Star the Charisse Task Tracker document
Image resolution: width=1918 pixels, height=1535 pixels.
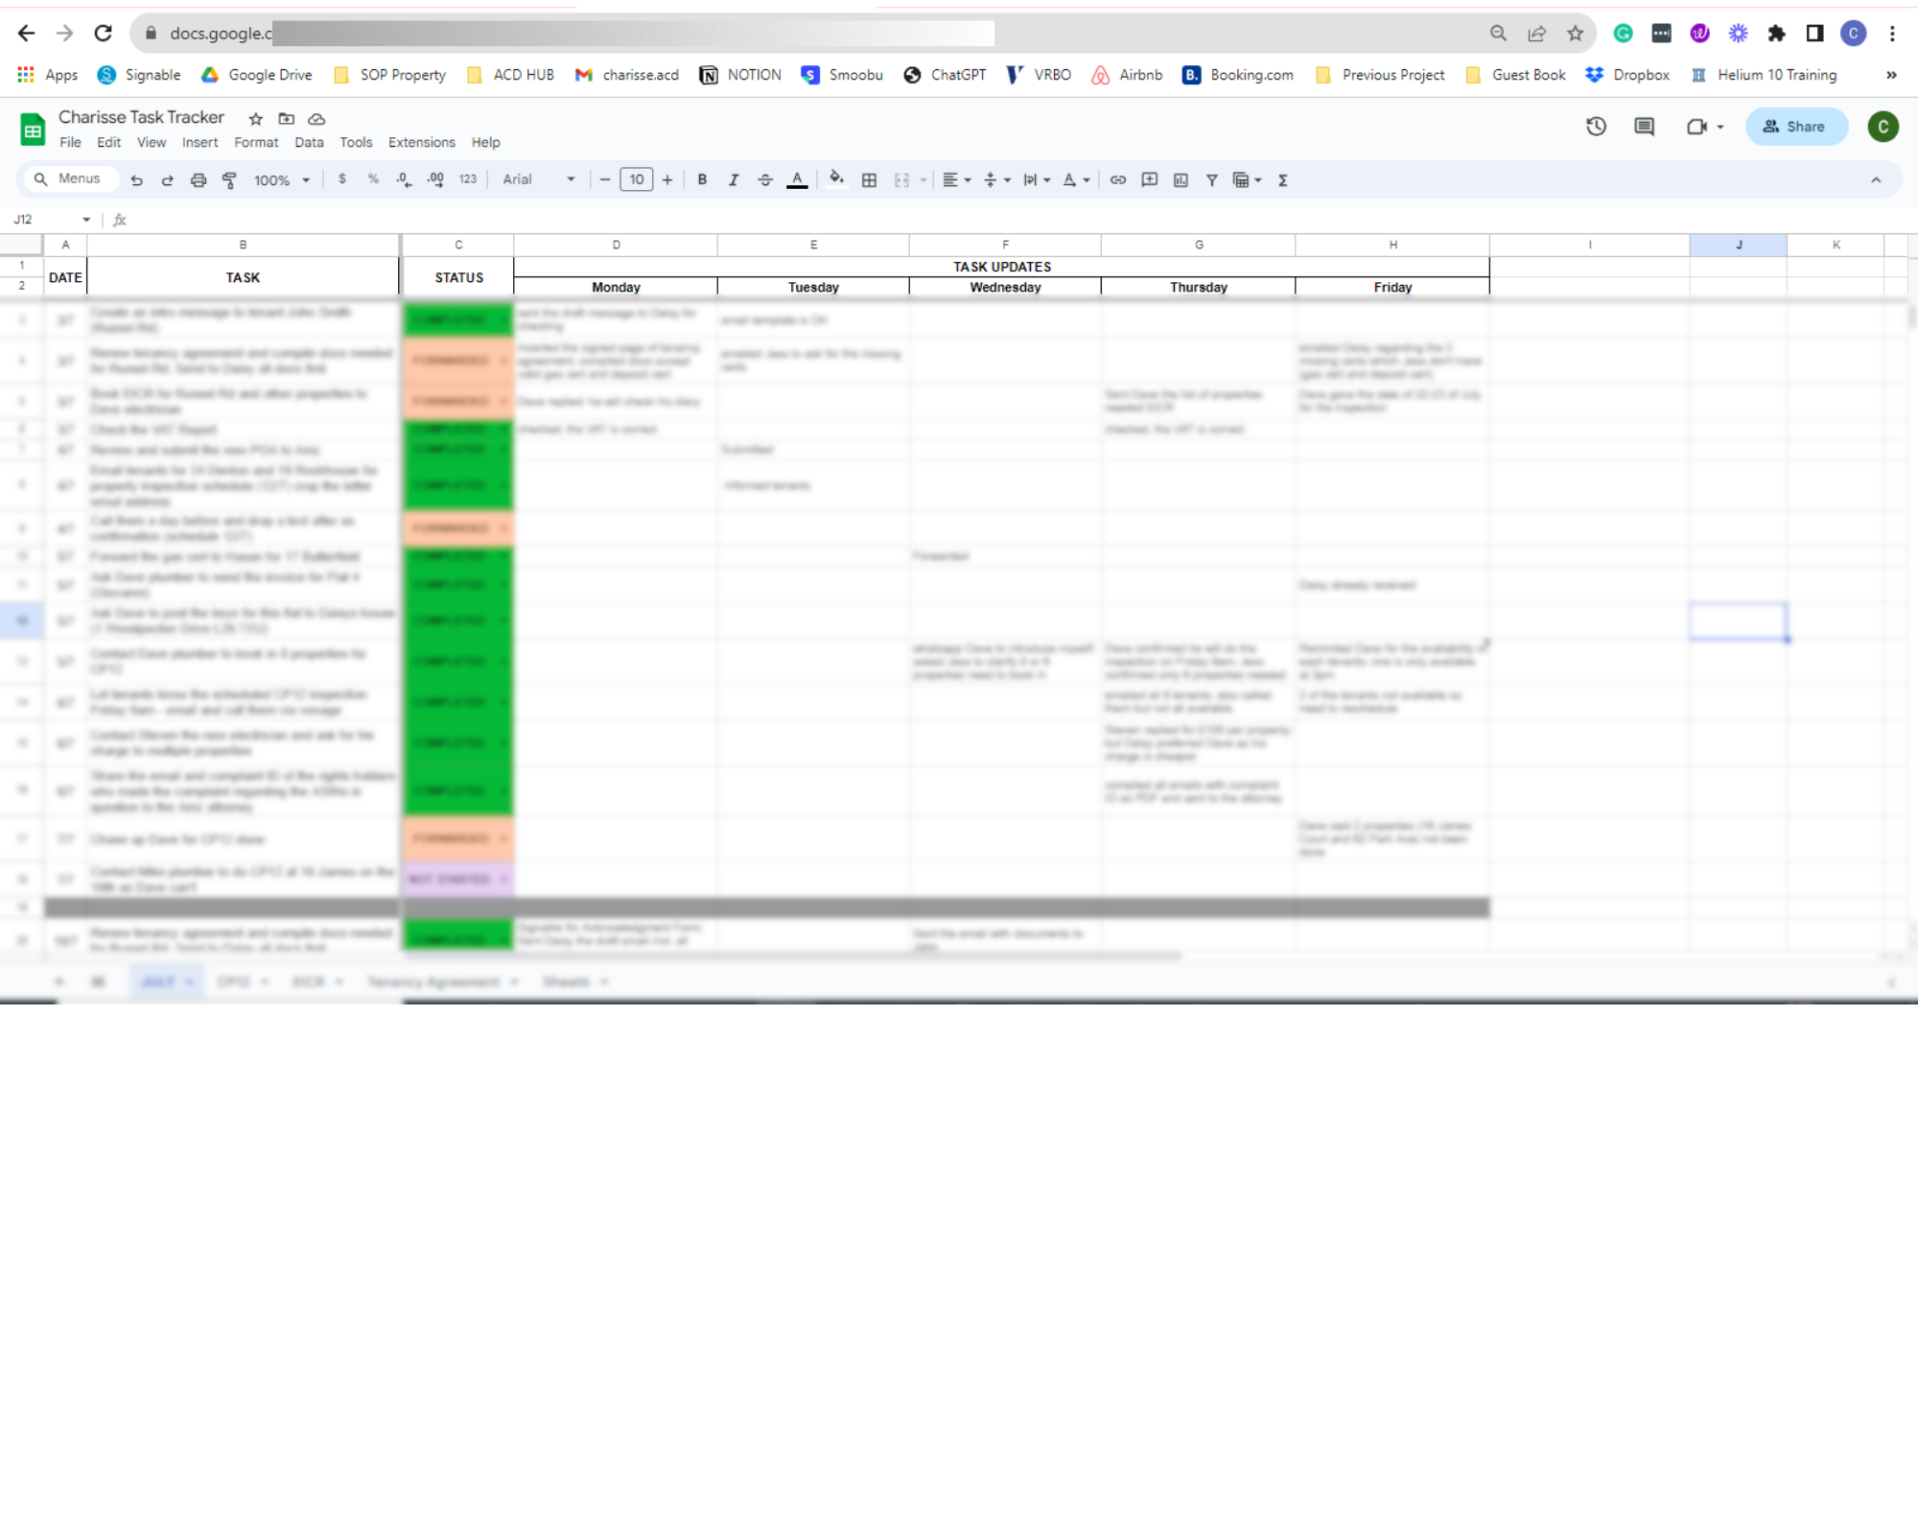[x=255, y=119]
